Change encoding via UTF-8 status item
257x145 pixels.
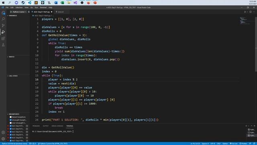(x=212, y=143)
